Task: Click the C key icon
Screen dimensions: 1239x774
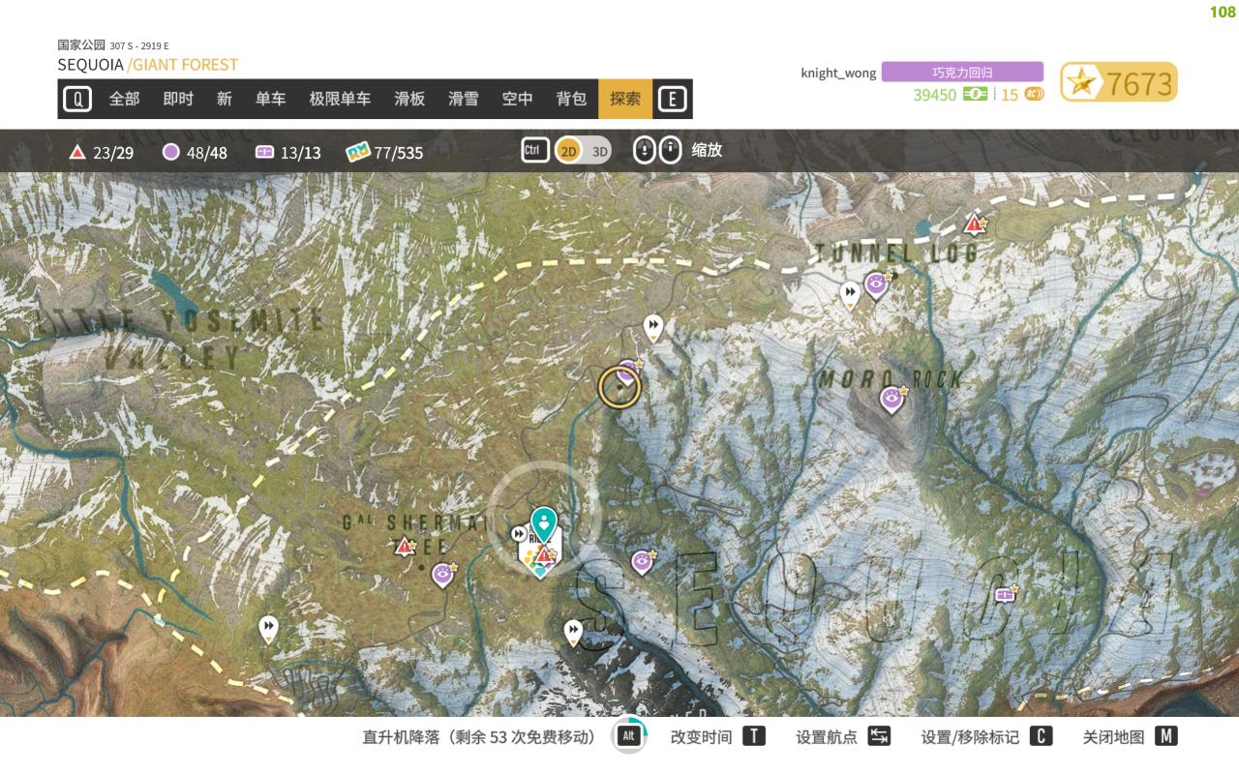Action: click(x=1041, y=736)
